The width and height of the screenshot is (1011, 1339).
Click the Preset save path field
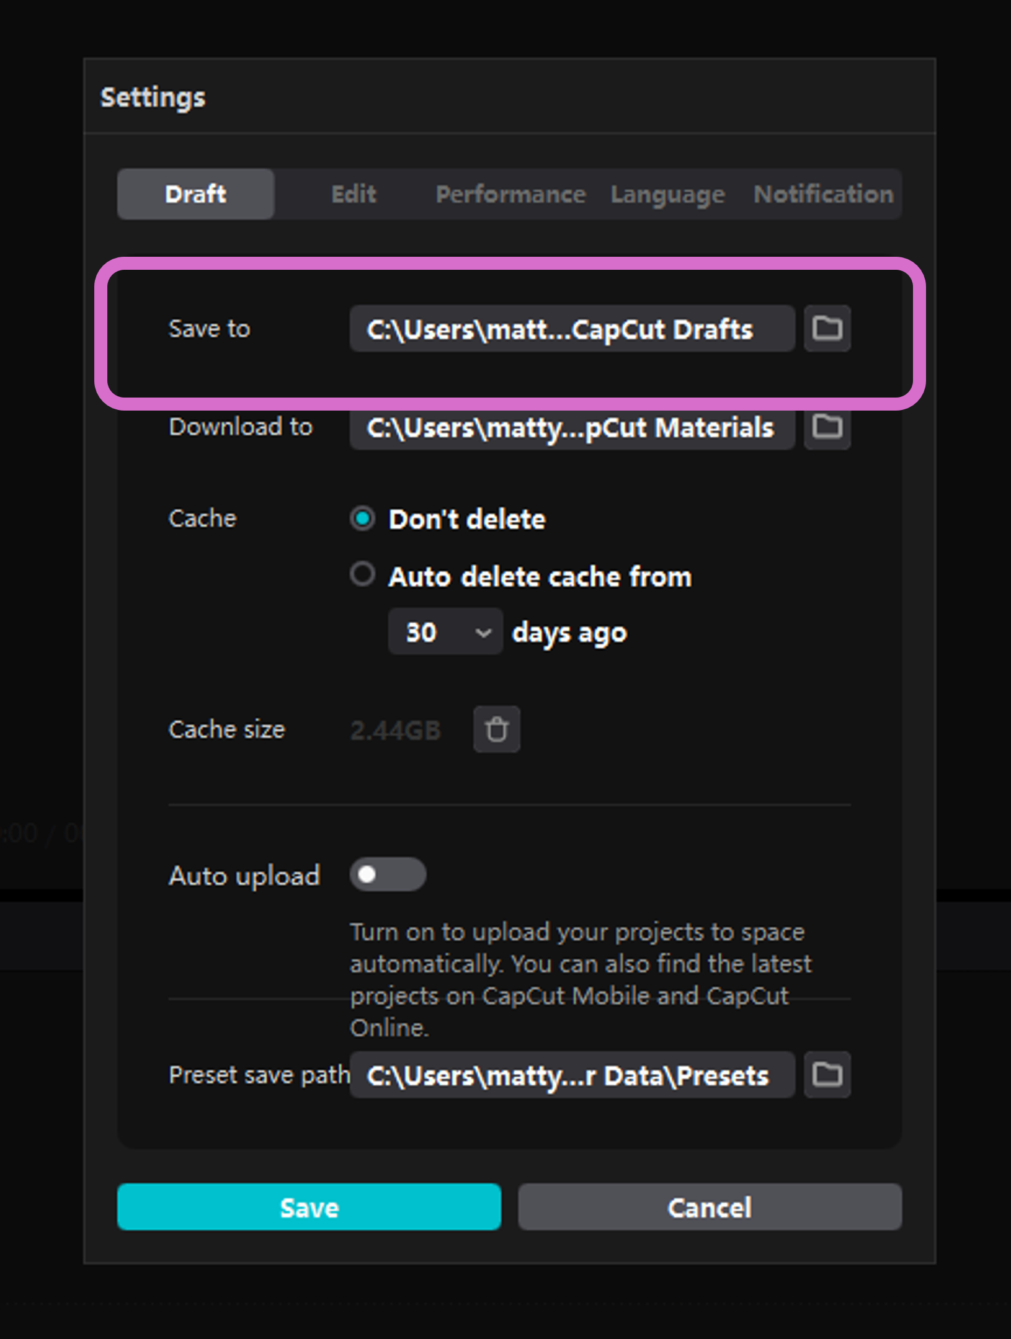click(x=571, y=1075)
